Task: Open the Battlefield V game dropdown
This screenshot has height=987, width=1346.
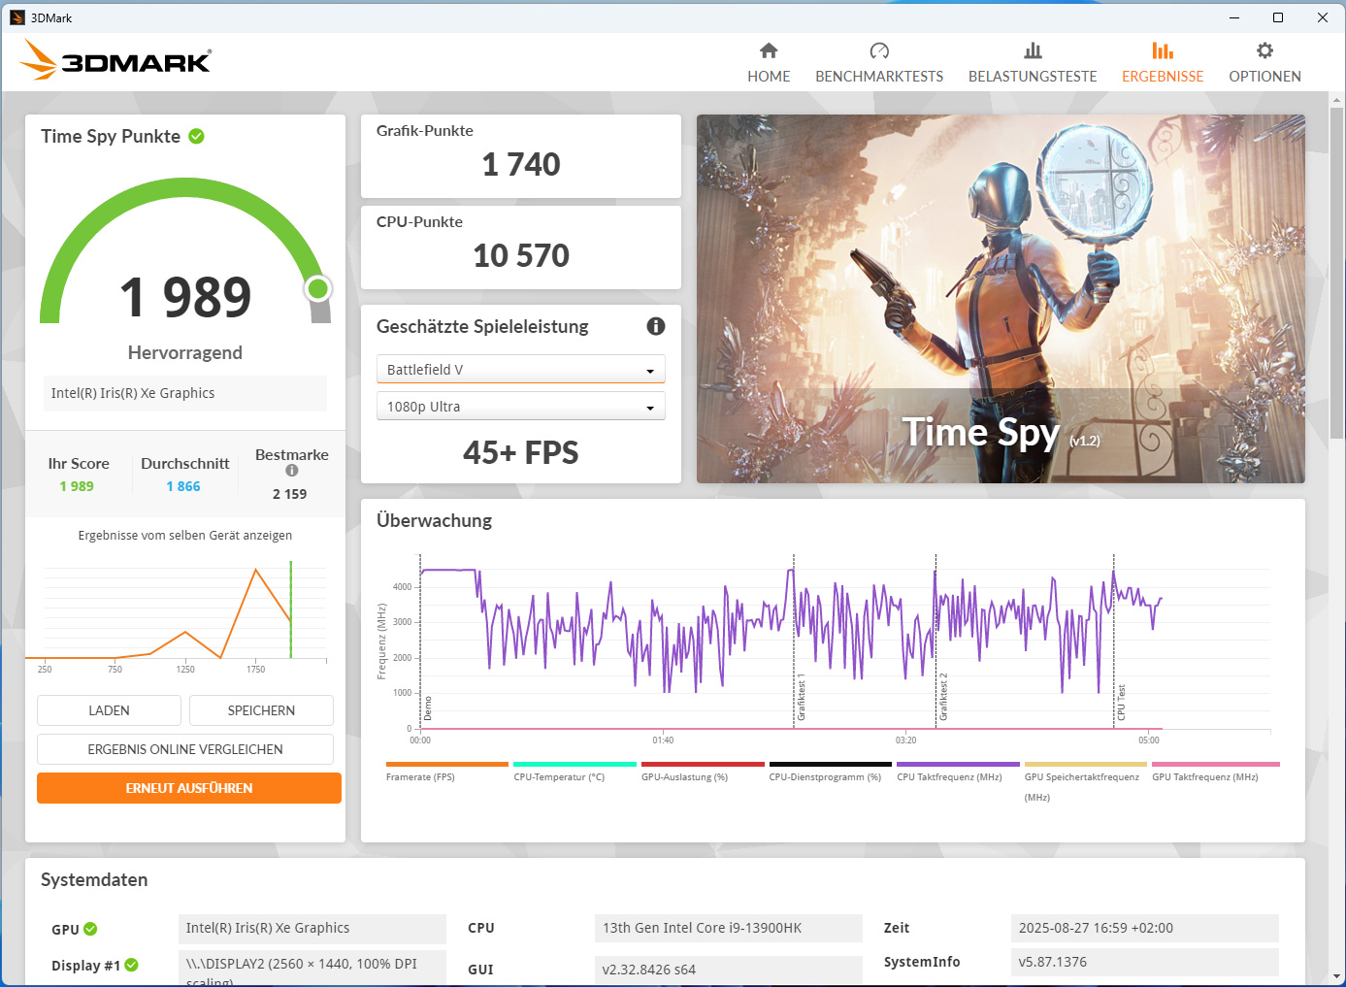Action: coord(520,370)
